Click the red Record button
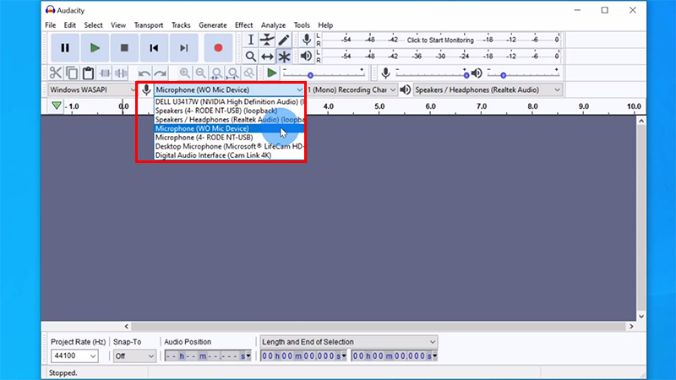Viewport: 676px width, 380px height. pyautogui.click(x=217, y=48)
